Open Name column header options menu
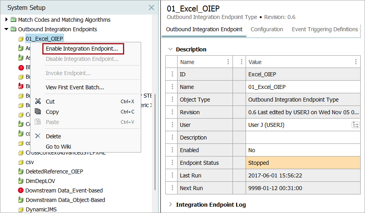The image size is (365, 213). [x=228, y=62]
